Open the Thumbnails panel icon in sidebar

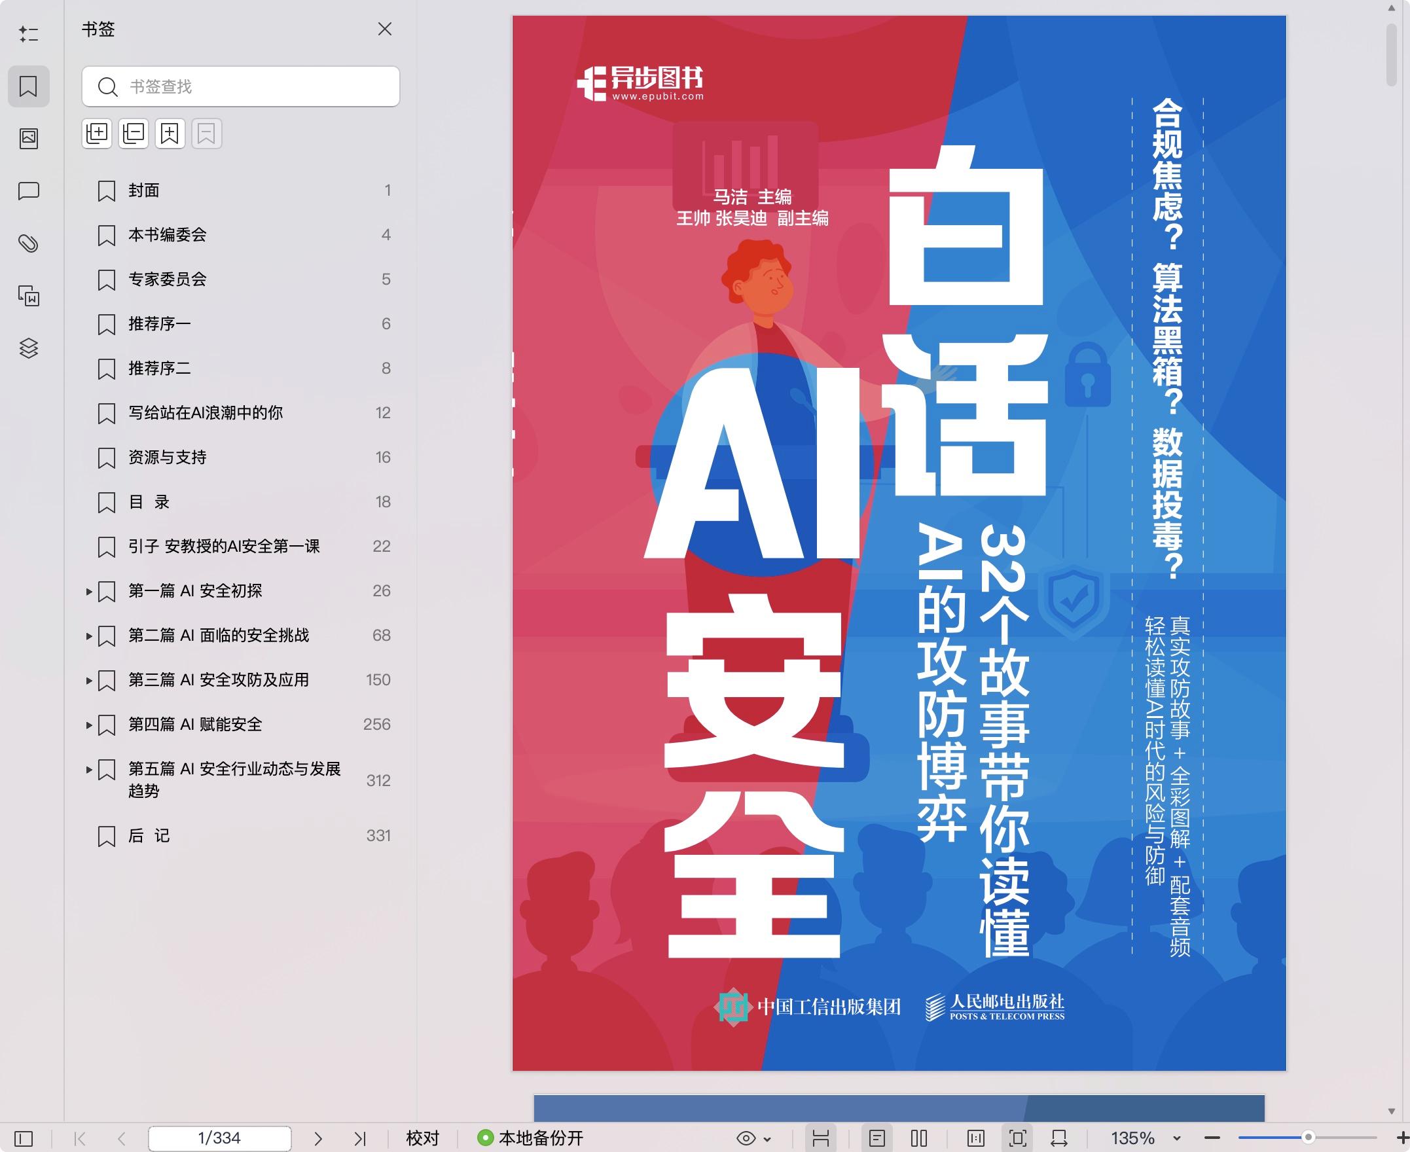pos(29,138)
